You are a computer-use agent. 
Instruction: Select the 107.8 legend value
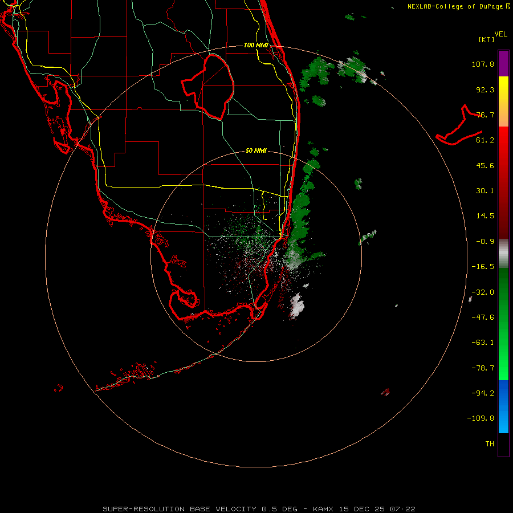483,64
